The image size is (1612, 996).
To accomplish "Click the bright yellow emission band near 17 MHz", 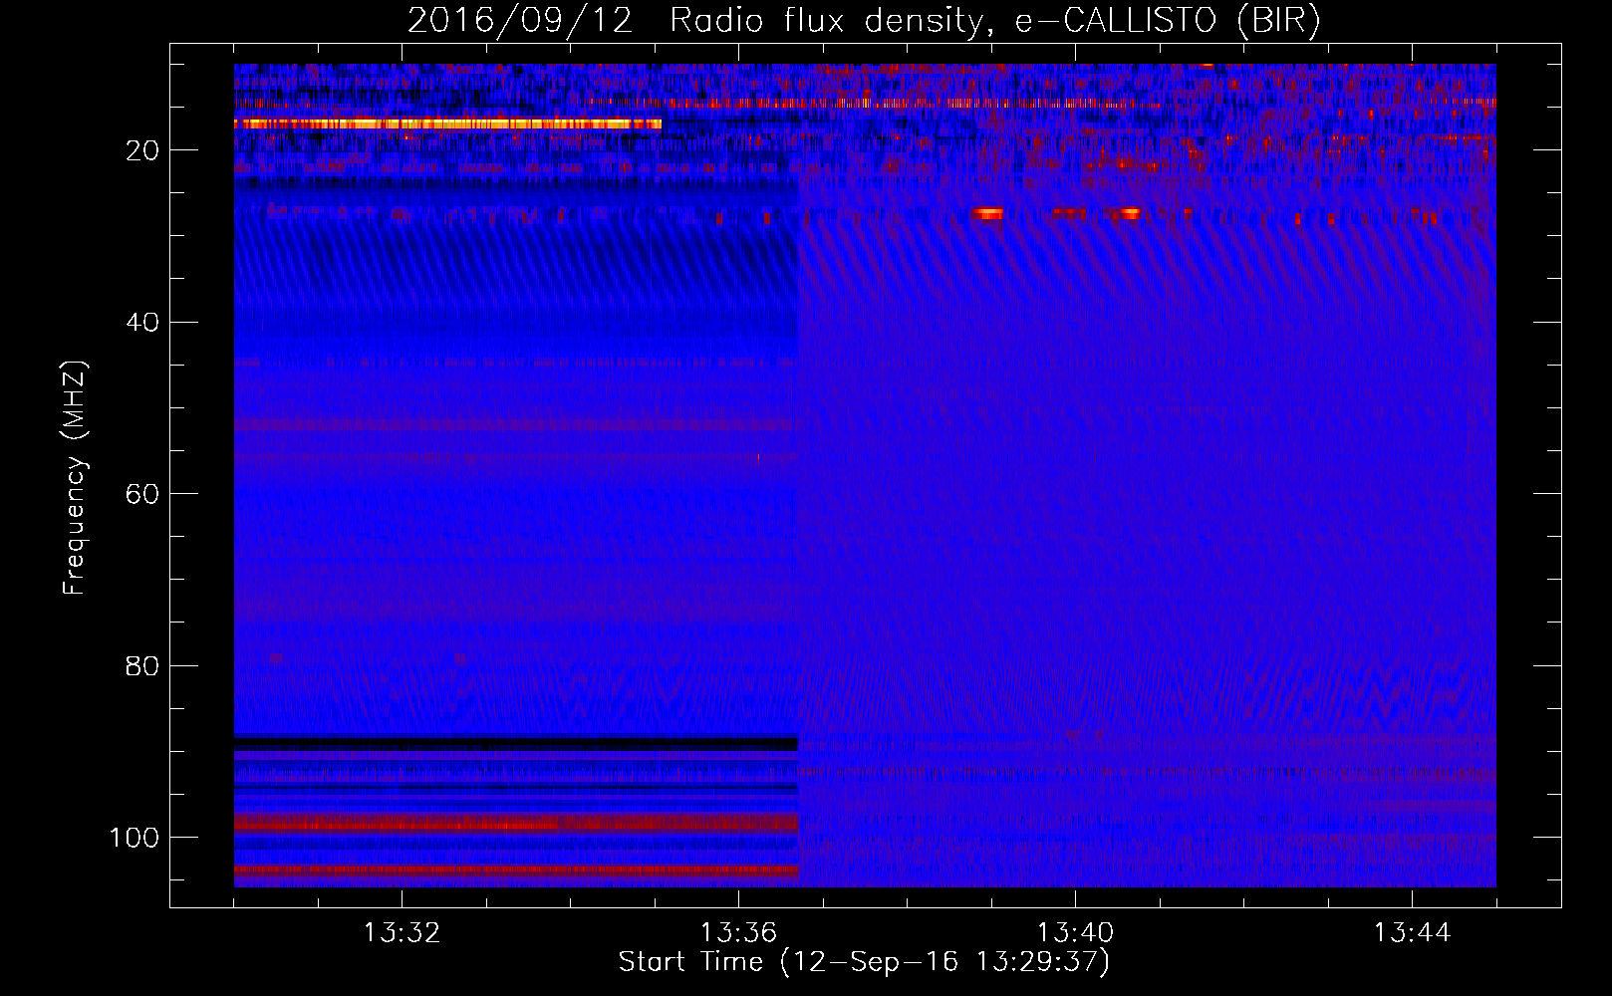I will tap(447, 124).
